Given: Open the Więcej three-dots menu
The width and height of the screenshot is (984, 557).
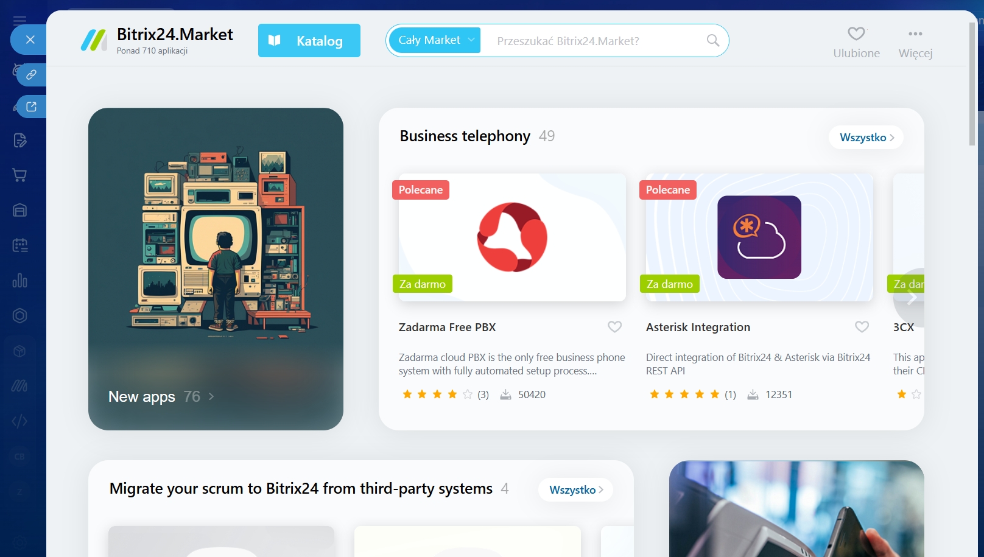Looking at the screenshot, I should tap(915, 34).
